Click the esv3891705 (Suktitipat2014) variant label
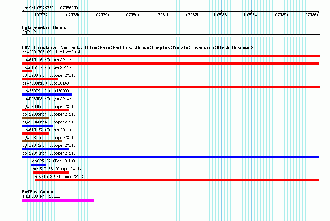The image size is (330, 221). tap(52, 52)
